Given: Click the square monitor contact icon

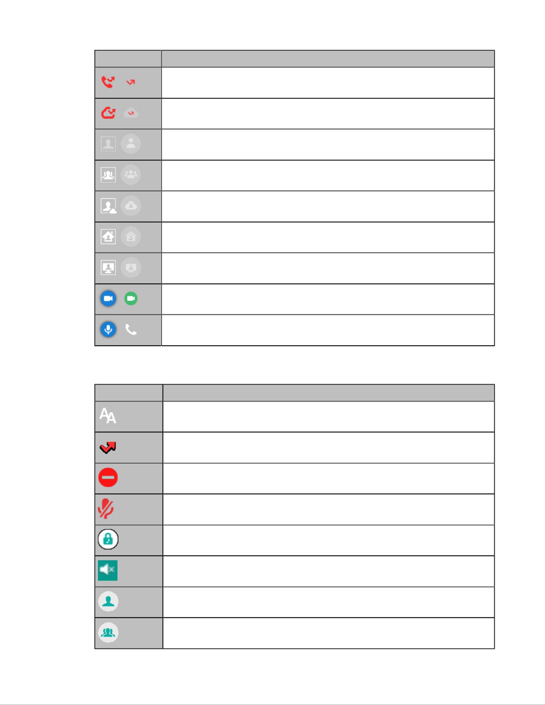Looking at the screenshot, I should pyautogui.click(x=108, y=268).
